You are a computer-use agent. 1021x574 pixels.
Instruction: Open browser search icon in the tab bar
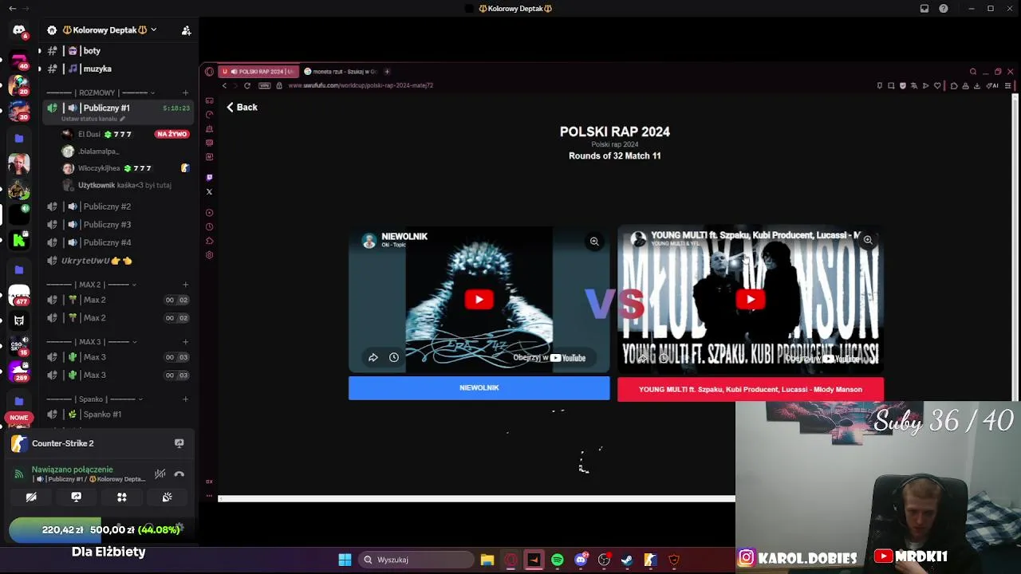tap(972, 72)
